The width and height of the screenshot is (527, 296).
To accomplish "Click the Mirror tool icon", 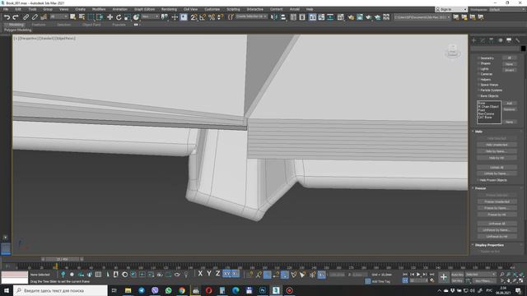I will pyautogui.click(x=274, y=17).
